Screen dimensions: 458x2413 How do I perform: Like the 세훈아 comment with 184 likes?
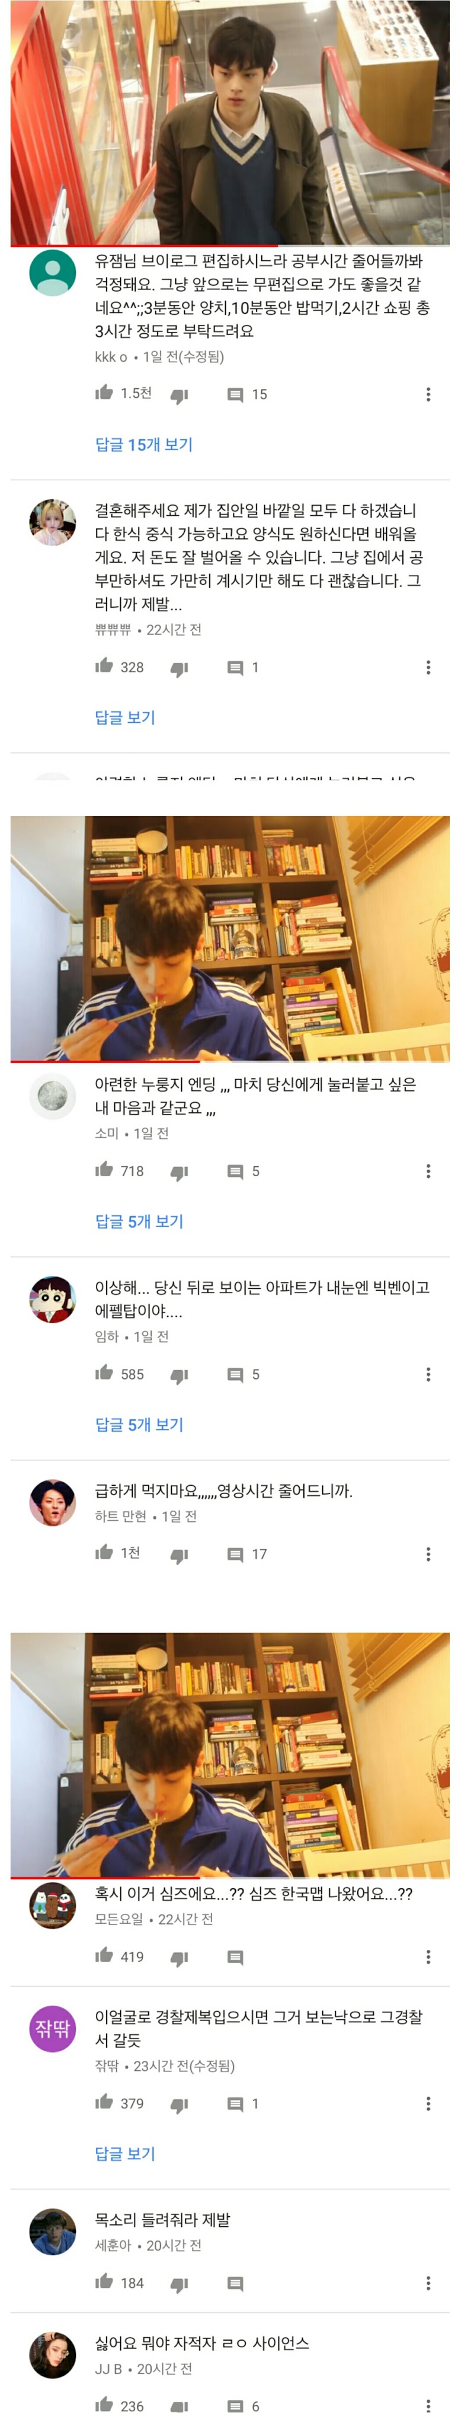pyautogui.click(x=104, y=2281)
